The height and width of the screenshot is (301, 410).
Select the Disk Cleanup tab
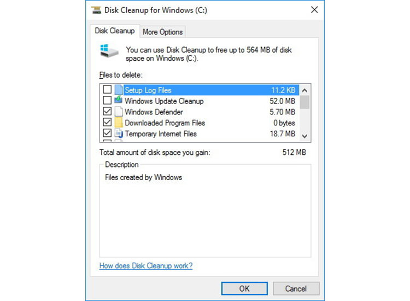(x=114, y=31)
